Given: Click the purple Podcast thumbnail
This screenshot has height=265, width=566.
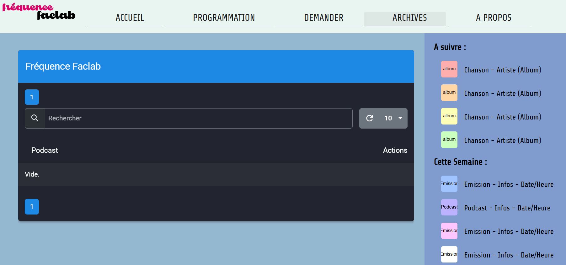Looking at the screenshot, I should point(449,207).
